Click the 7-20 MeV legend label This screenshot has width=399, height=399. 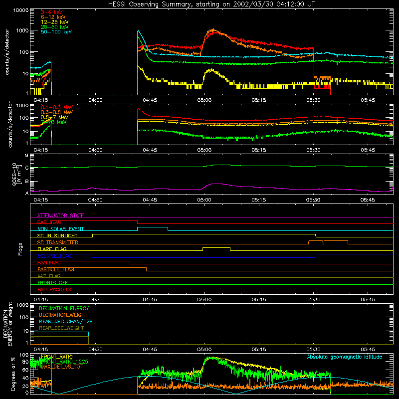(54, 122)
